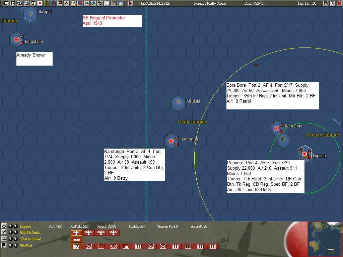The height and width of the screenshot is (257, 343).
Task: Click the Bora Bora base hex on map
Action: tap(277, 128)
